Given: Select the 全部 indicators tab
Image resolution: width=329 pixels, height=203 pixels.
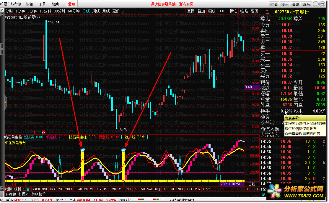Looking at the screenshot, I should [x=27, y=189].
